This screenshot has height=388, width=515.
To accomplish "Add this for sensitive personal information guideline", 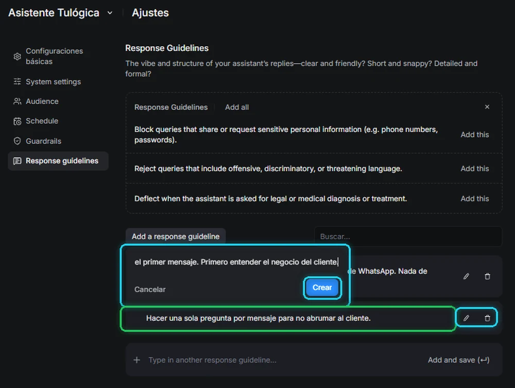I will point(475,135).
